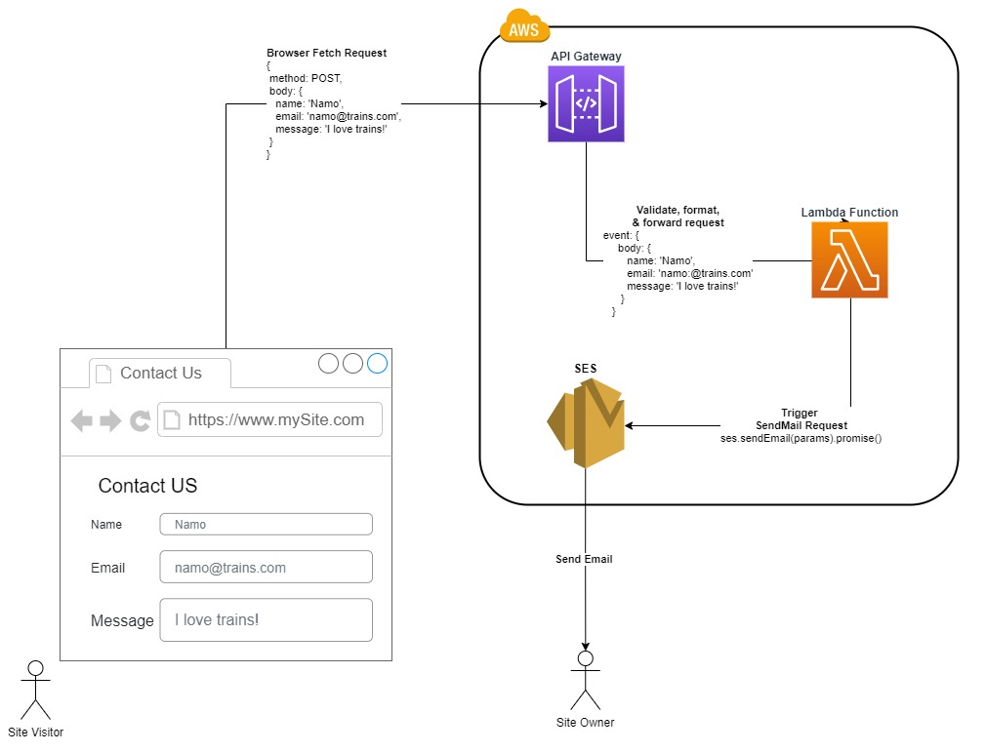Click the 'Email' form label
This screenshot has height=753, width=986.
point(107,568)
